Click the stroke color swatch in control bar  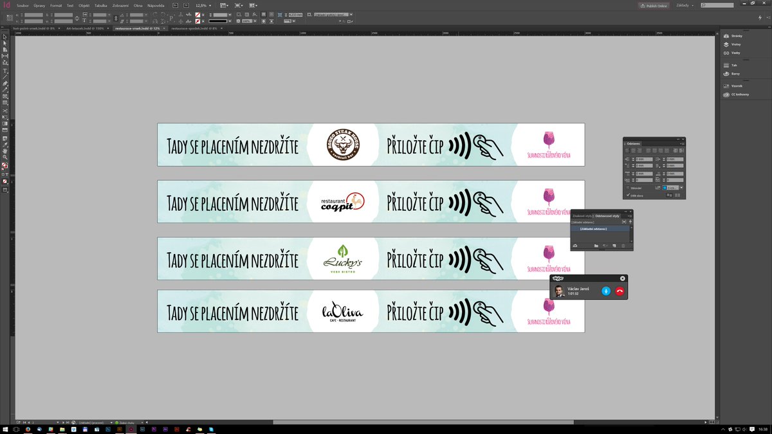[x=198, y=21]
